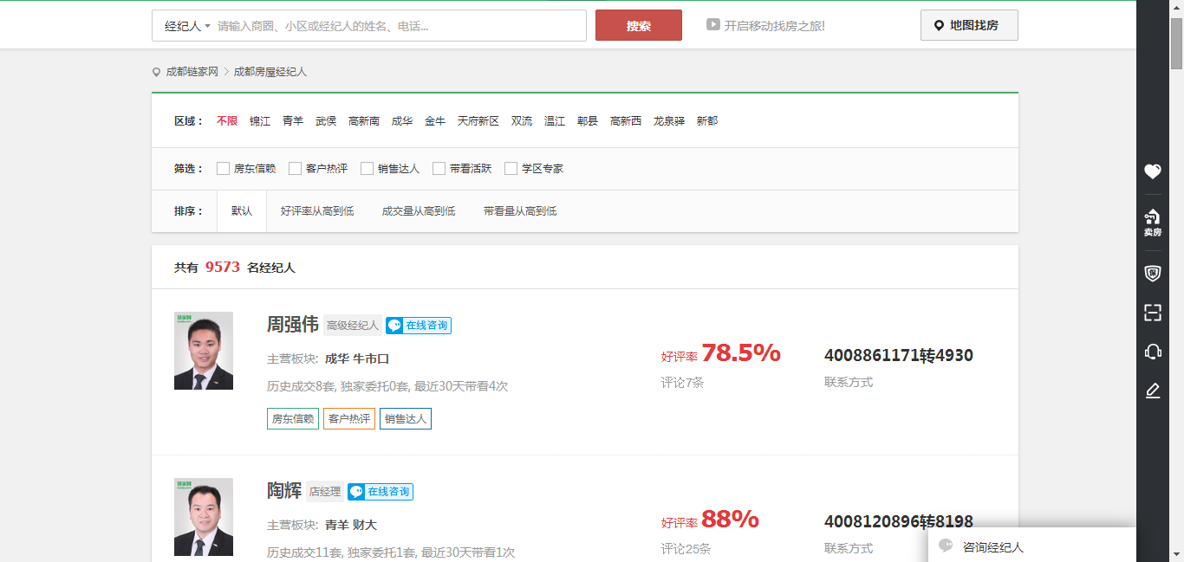Screen dimensions: 1184x562
Task: Enable the 带看活跃 filter checkbox
Action: (x=439, y=169)
